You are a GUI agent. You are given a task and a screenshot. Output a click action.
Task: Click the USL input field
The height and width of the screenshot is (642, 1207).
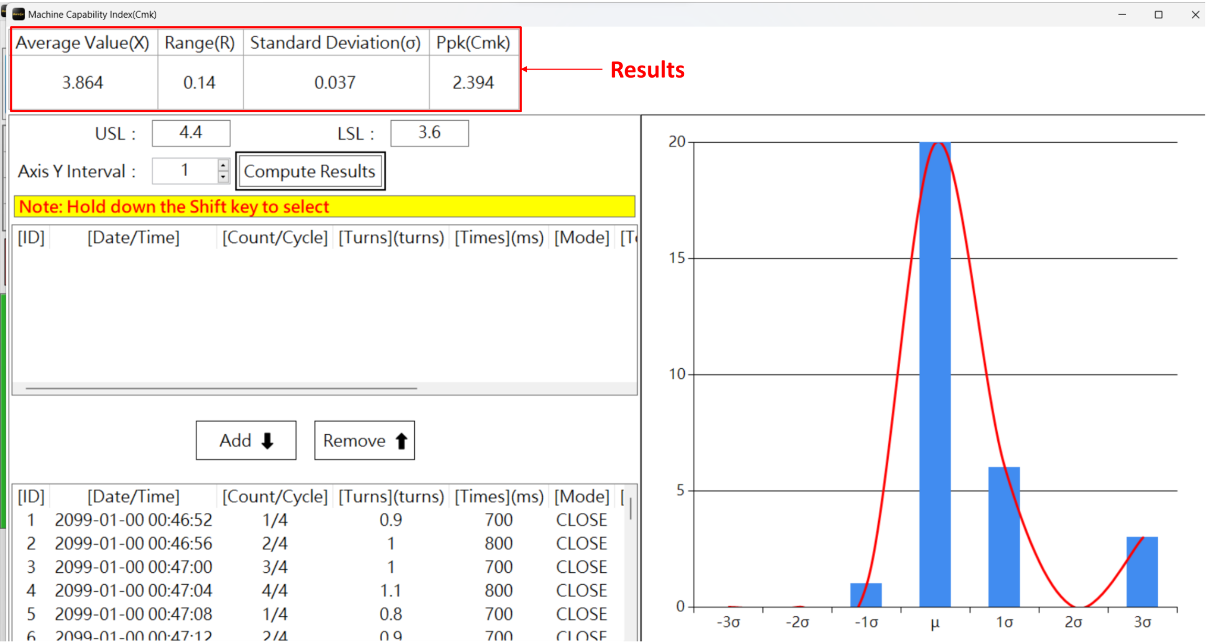[x=191, y=133]
